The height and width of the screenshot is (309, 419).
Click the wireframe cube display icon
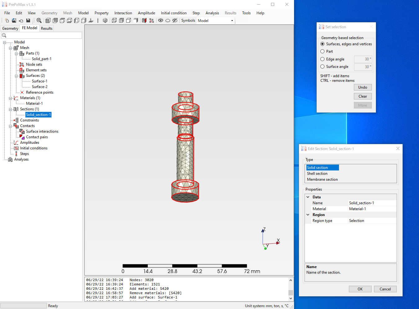pos(114,20)
